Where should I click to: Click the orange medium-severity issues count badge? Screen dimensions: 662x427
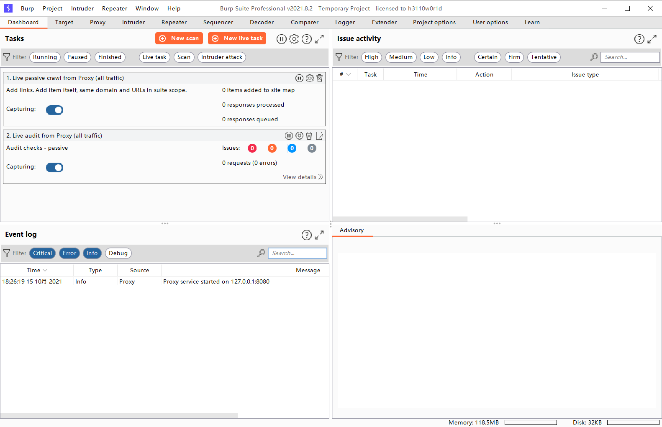[x=272, y=148]
